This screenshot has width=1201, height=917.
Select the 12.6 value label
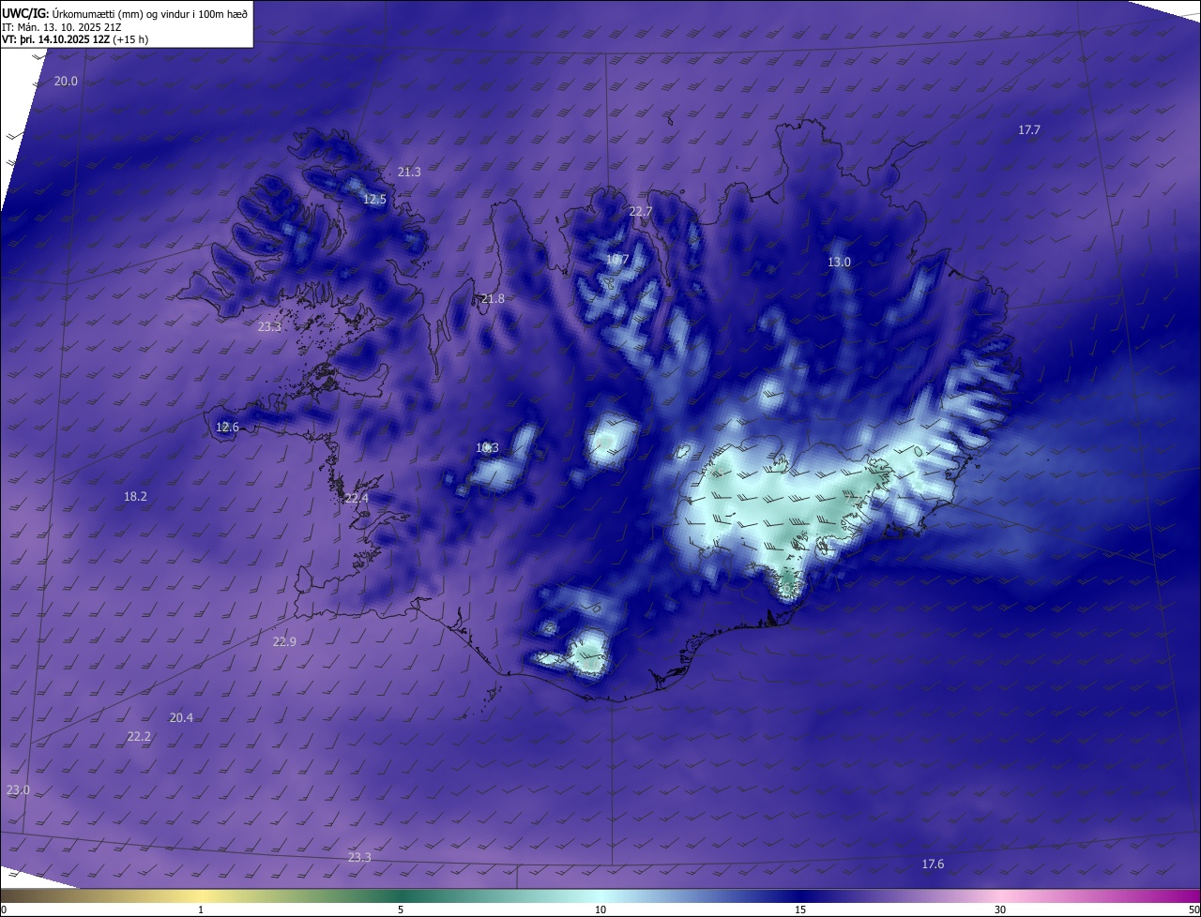coord(227,428)
